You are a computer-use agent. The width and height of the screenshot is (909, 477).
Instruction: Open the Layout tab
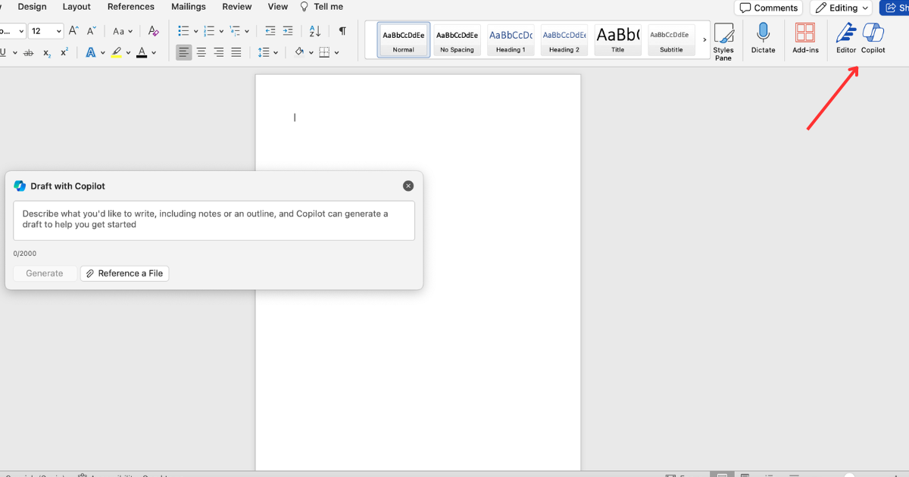[77, 7]
